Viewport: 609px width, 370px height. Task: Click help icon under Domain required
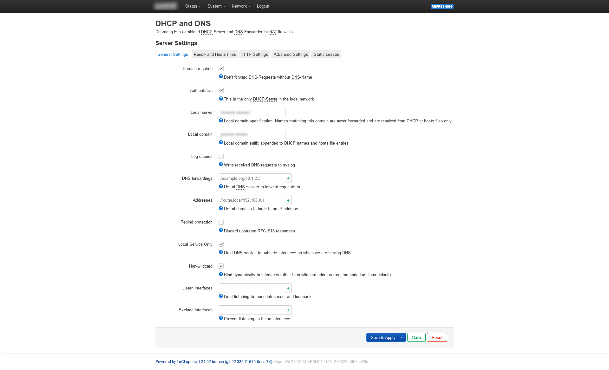221,76
